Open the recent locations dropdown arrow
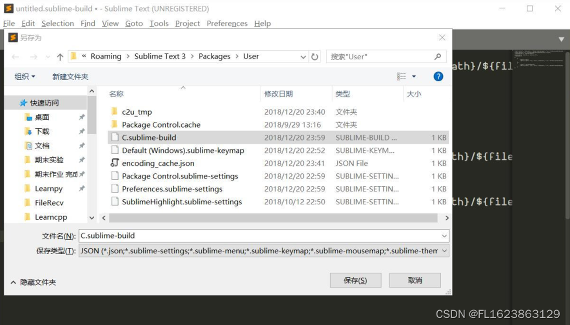The image size is (570, 325). [x=48, y=57]
